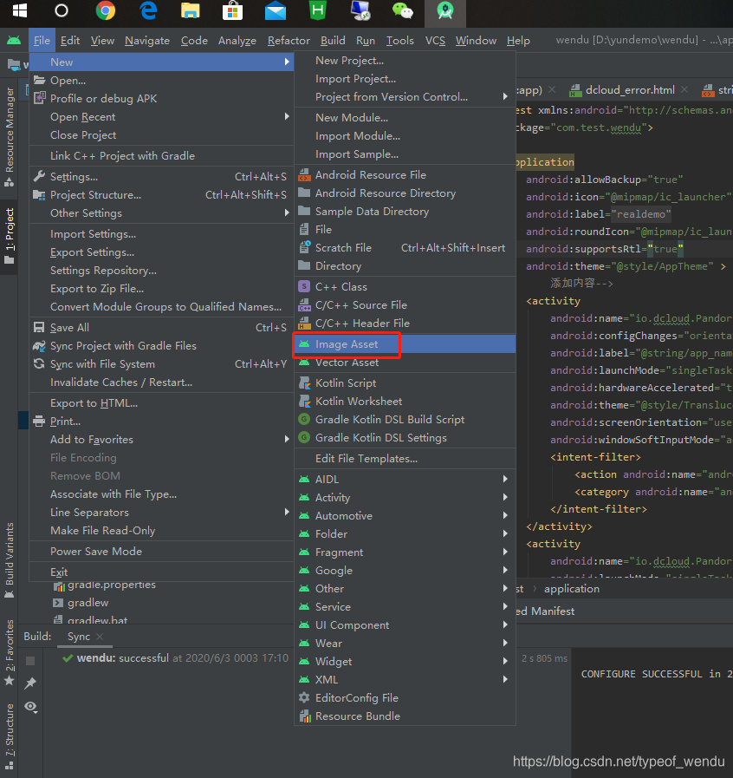Click the Kotlin Worksheet icon
The width and height of the screenshot is (733, 778).
coord(304,402)
